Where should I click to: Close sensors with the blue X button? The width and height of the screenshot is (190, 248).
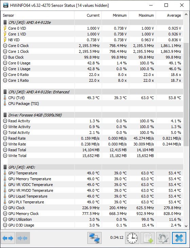(x=179, y=238)
